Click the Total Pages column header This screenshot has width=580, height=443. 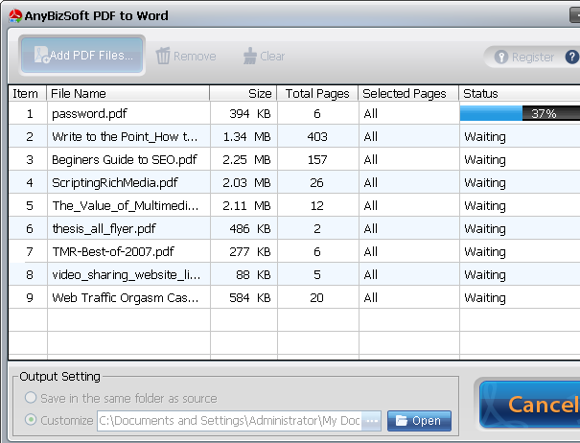[x=317, y=93]
